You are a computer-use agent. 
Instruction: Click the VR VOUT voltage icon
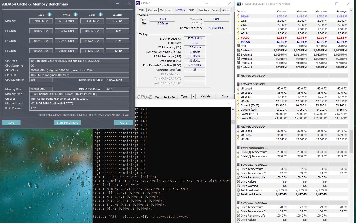point(238,97)
